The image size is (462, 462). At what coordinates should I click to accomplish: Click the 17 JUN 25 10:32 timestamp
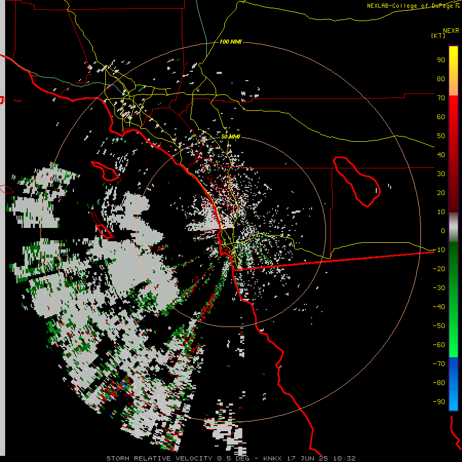coord(321,458)
